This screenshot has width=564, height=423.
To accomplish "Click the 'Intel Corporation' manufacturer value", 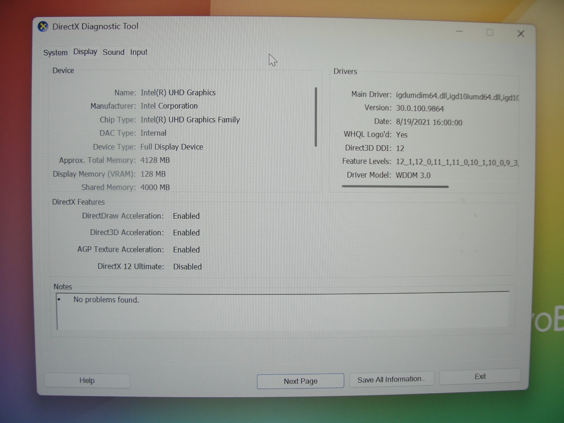I will tap(169, 106).
